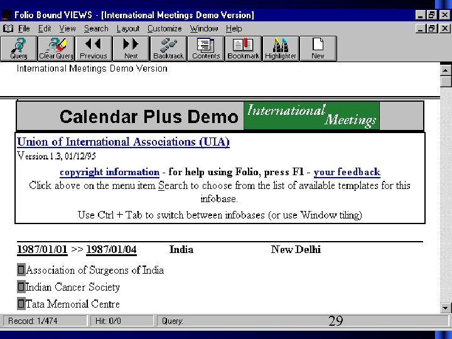This screenshot has height=339, width=452.
Task: Follow the Union of International Associations link
Action: 124,142
